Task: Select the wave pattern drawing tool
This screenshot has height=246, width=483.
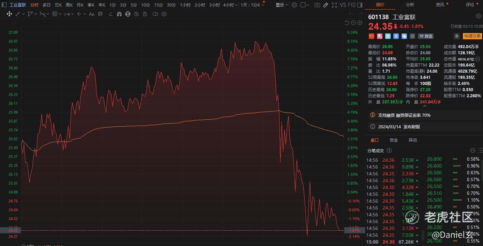Action: [x=42, y=14]
